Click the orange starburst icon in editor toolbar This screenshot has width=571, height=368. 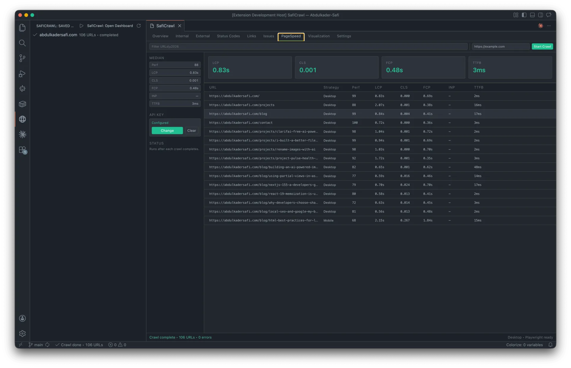(540, 26)
